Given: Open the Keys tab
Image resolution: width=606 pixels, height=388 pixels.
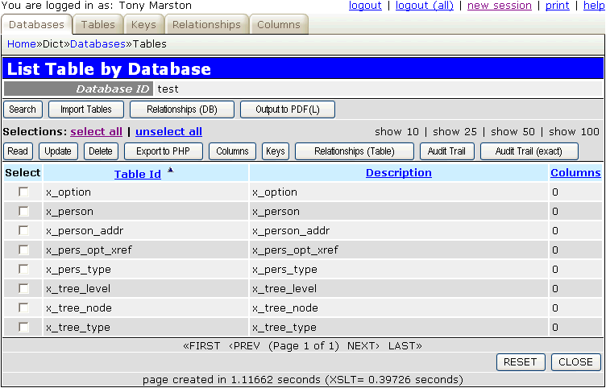Looking at the screenshot, I should (143, 25).
